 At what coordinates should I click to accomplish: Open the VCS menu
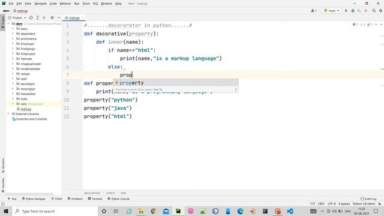click(x=95, y=4)
